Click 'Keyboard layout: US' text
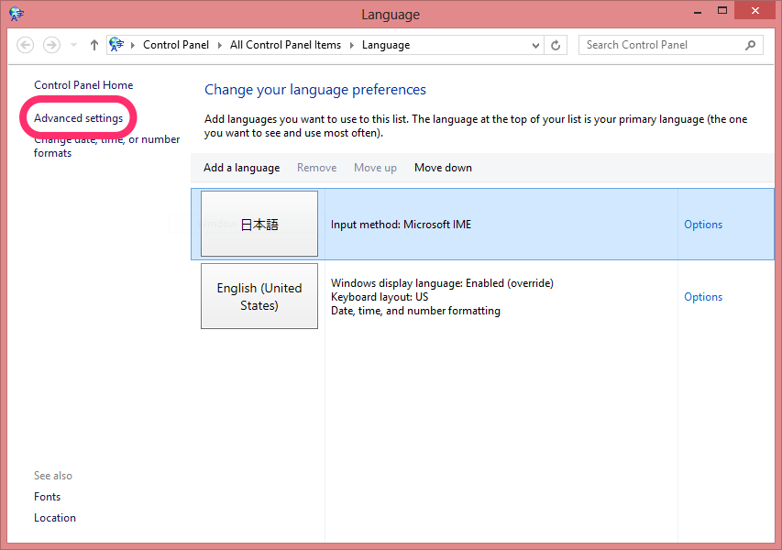This screenshot has height=550, width=782. coord(380,297)
